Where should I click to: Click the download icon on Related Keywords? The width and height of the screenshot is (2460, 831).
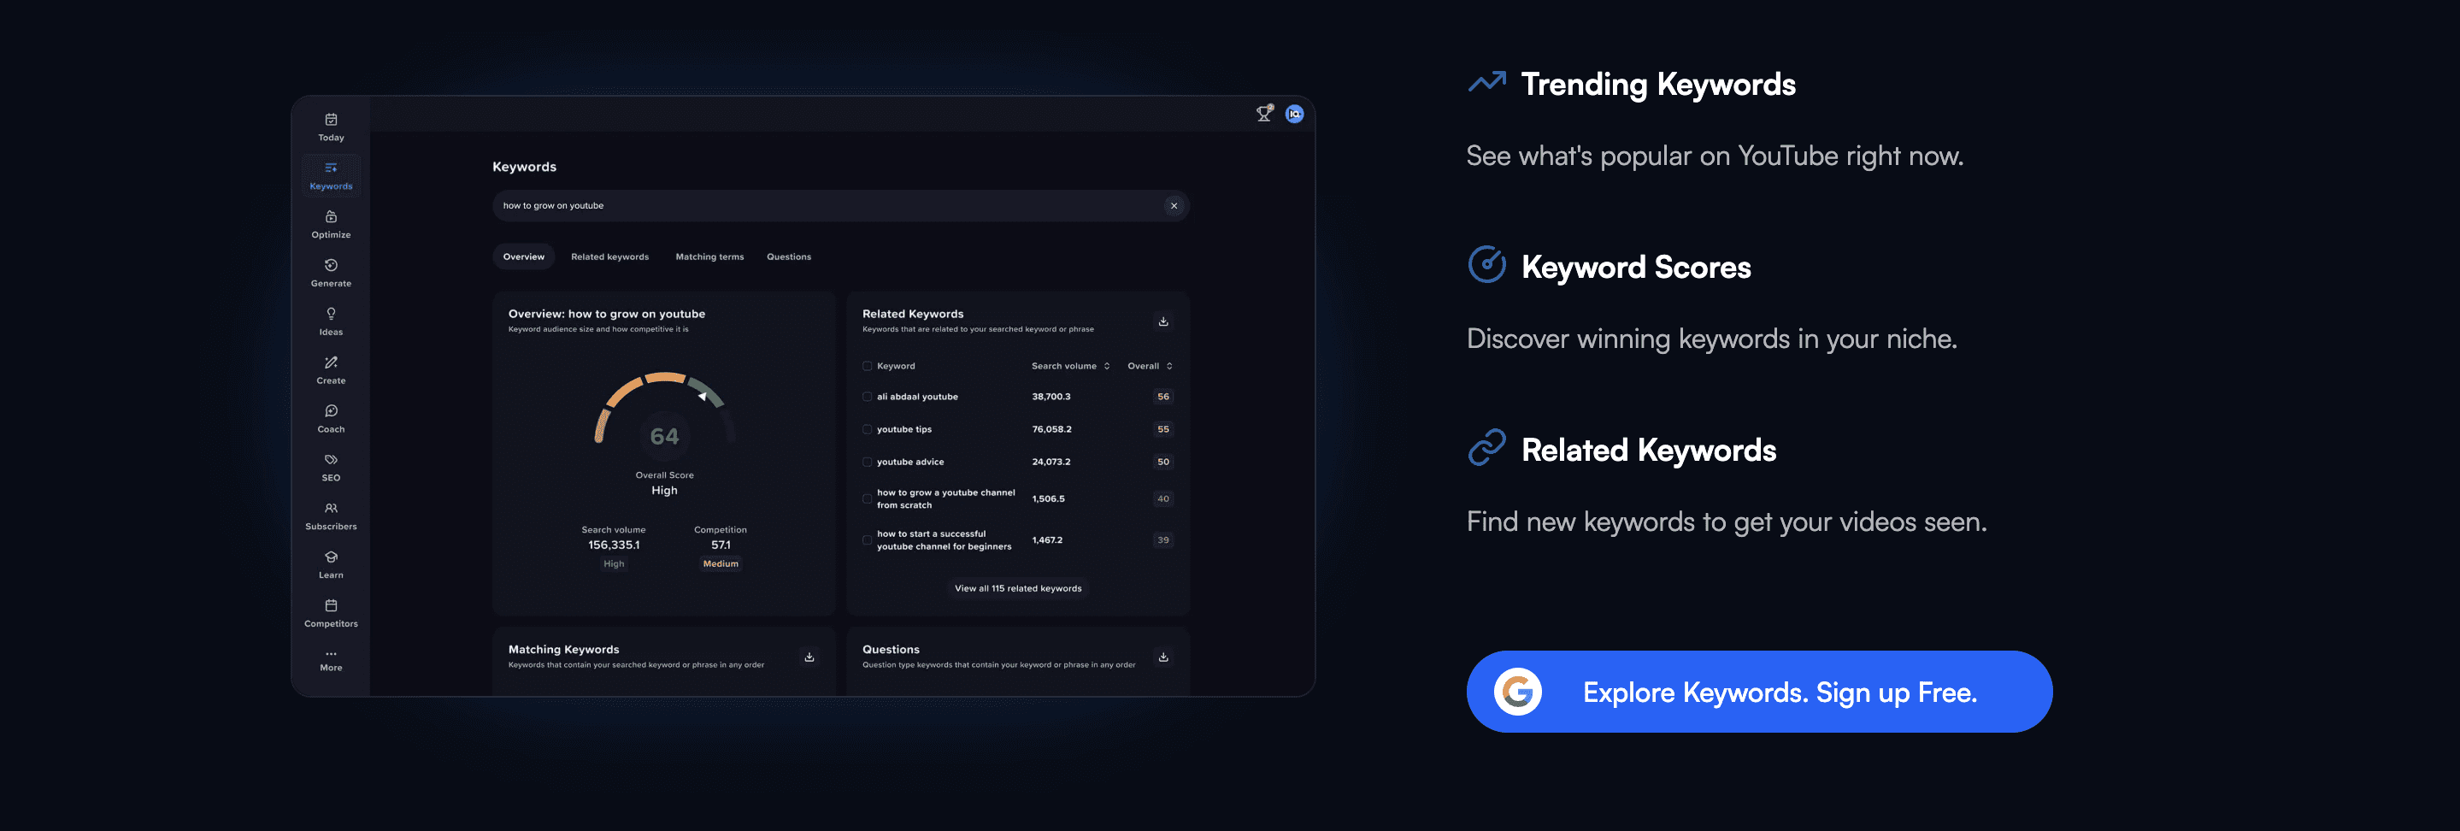(1163, 321)
